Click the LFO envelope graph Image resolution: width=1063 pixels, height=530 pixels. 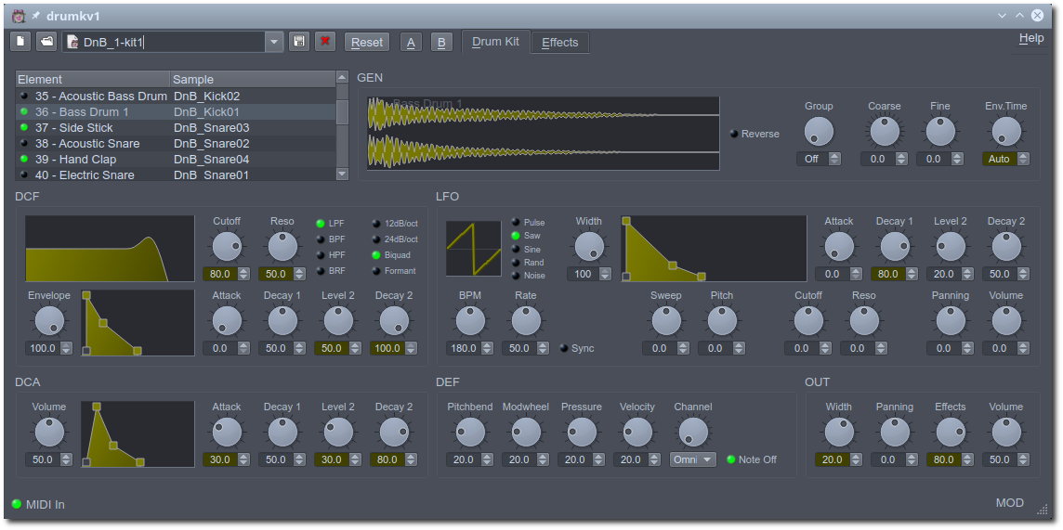pos(714,249)
